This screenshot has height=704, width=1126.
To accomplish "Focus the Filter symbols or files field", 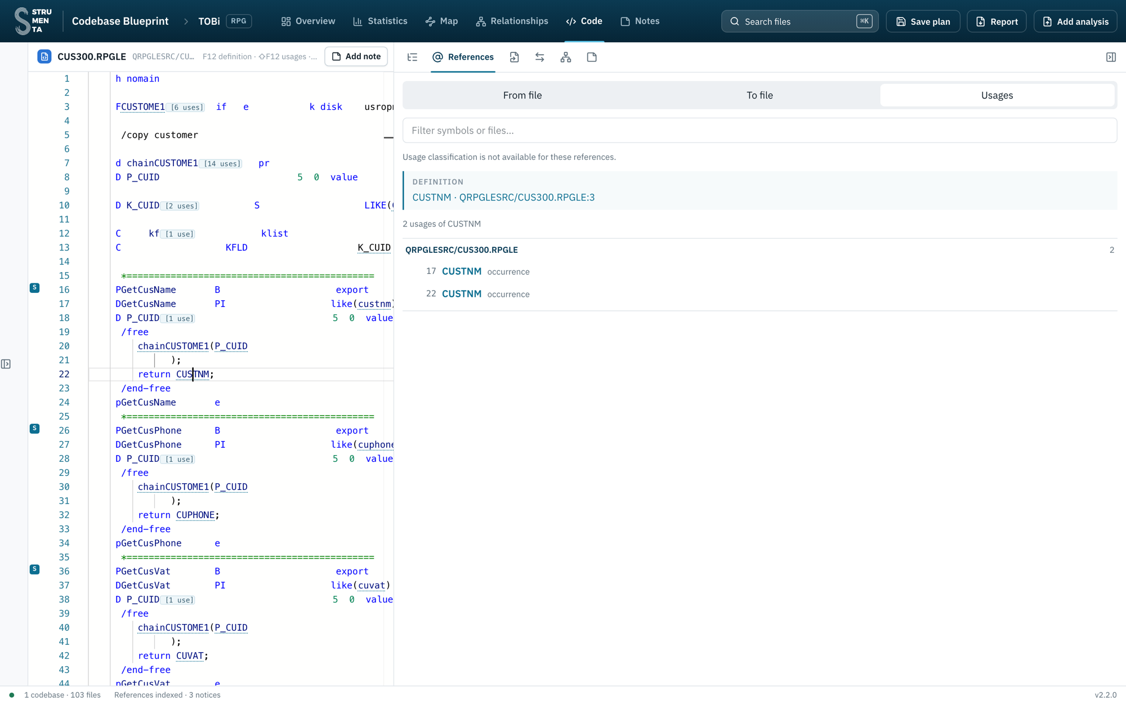I will pos(759,130).
